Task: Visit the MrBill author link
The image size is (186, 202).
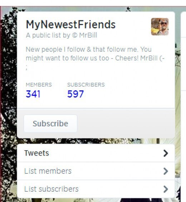Action: [x=88, y=35]
